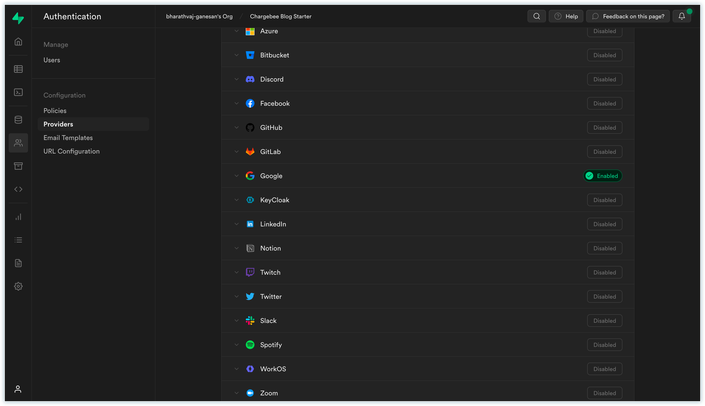The width and height of the screenshot is (705, 406).
Task: Open Policies configuration page
Action: [55, 110]
